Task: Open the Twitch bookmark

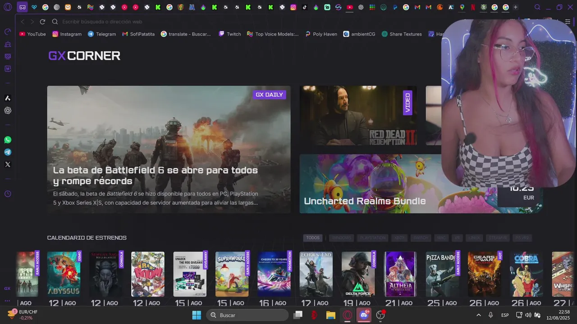Action: click(230, 34)
